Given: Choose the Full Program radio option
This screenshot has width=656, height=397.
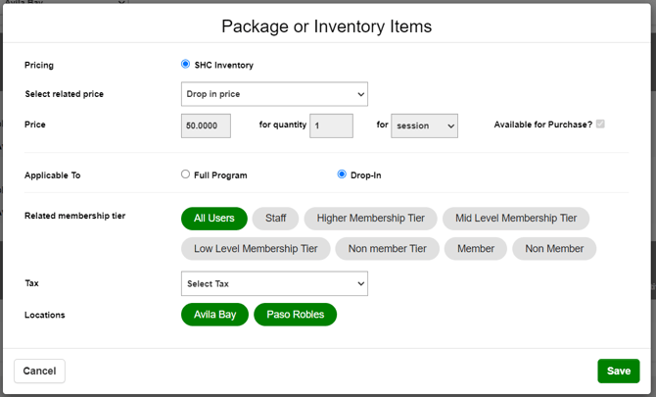Looking at the screenshot, I should 185,174.
